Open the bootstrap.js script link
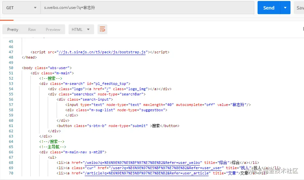Screen dimensions: 304x180 tap(102, 52)
